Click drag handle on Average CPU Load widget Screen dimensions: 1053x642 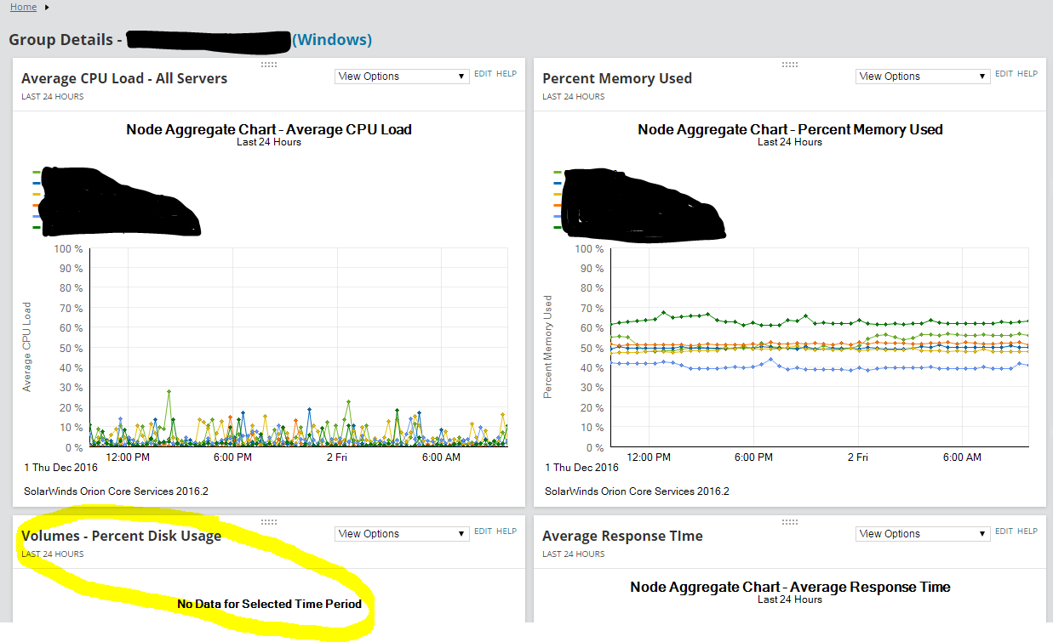coord(268,65)
